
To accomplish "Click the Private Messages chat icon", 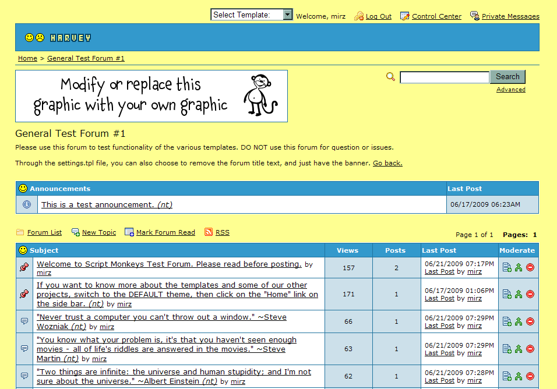I will click(475, 16).
